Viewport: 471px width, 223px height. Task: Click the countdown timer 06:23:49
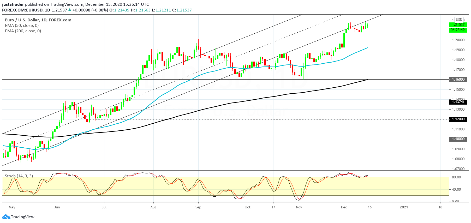(x=458, y=30)
